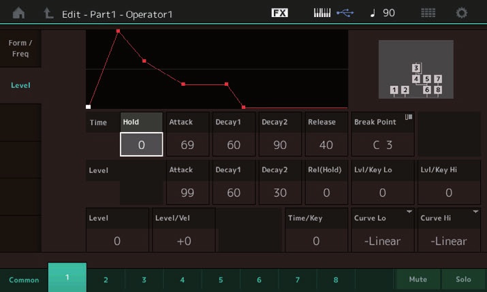Click the USB connection icon
The height and width of the screenshot is (292, 487).
[x=345, y=13]
